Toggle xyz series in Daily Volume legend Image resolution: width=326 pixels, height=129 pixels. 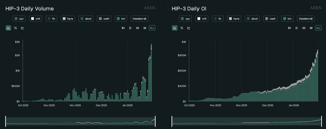pyautogui.click(x=20, y=19)
